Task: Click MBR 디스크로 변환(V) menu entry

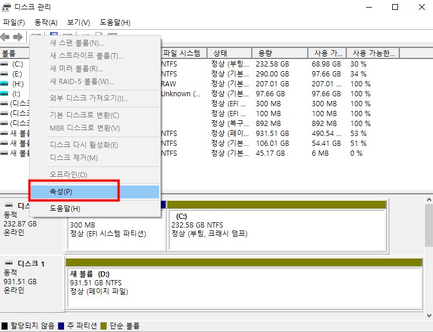Action: click(95, 128)
